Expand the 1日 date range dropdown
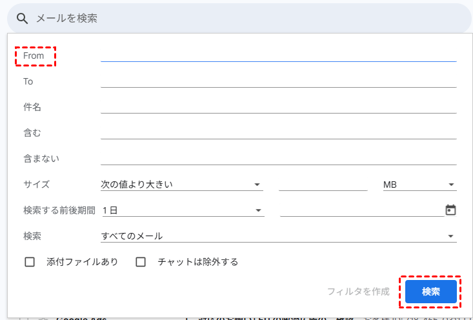Viewport: 473px width, 320px height. [x=182, y=210]
